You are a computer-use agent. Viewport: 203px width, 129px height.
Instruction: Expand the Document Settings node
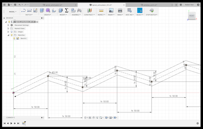click(8, 25)
